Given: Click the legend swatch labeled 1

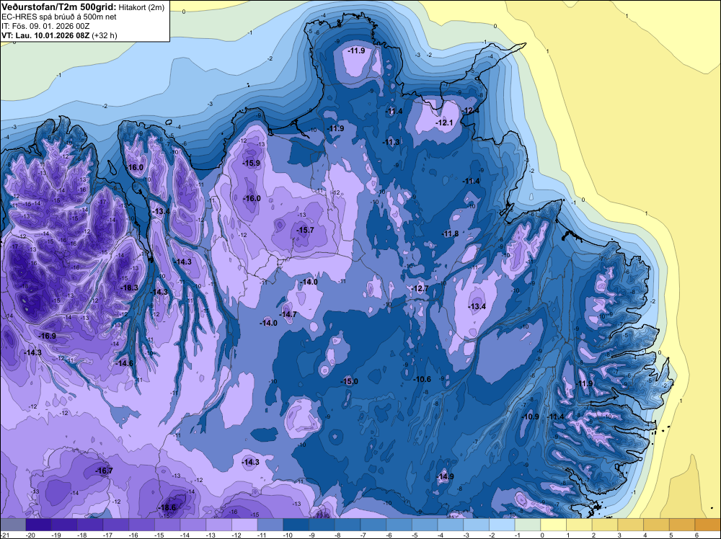Looking at the screenshot, I should click(x=580, y=525).
